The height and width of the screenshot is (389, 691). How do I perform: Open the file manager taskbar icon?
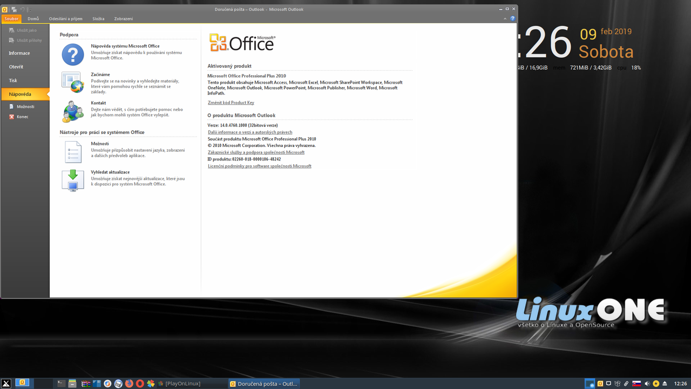coord(72,384)
